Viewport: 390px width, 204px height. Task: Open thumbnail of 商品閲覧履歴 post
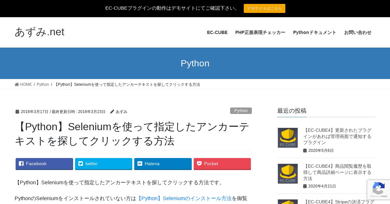click(288, 174)
